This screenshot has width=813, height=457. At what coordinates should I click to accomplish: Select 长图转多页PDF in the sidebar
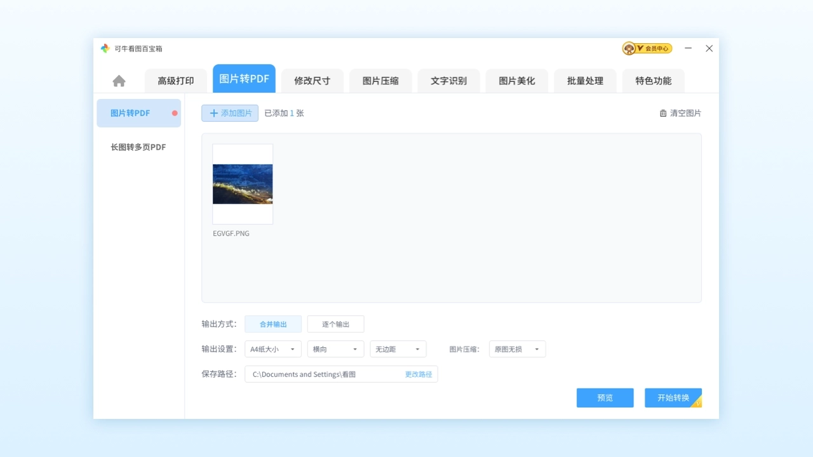tap(137, 147)
